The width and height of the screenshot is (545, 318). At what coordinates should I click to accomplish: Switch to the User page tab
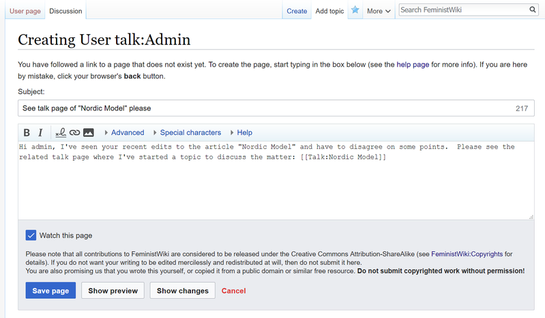click(x=25, y=11)
